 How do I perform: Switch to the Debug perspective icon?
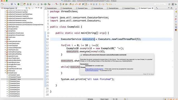tap(176, 4)
